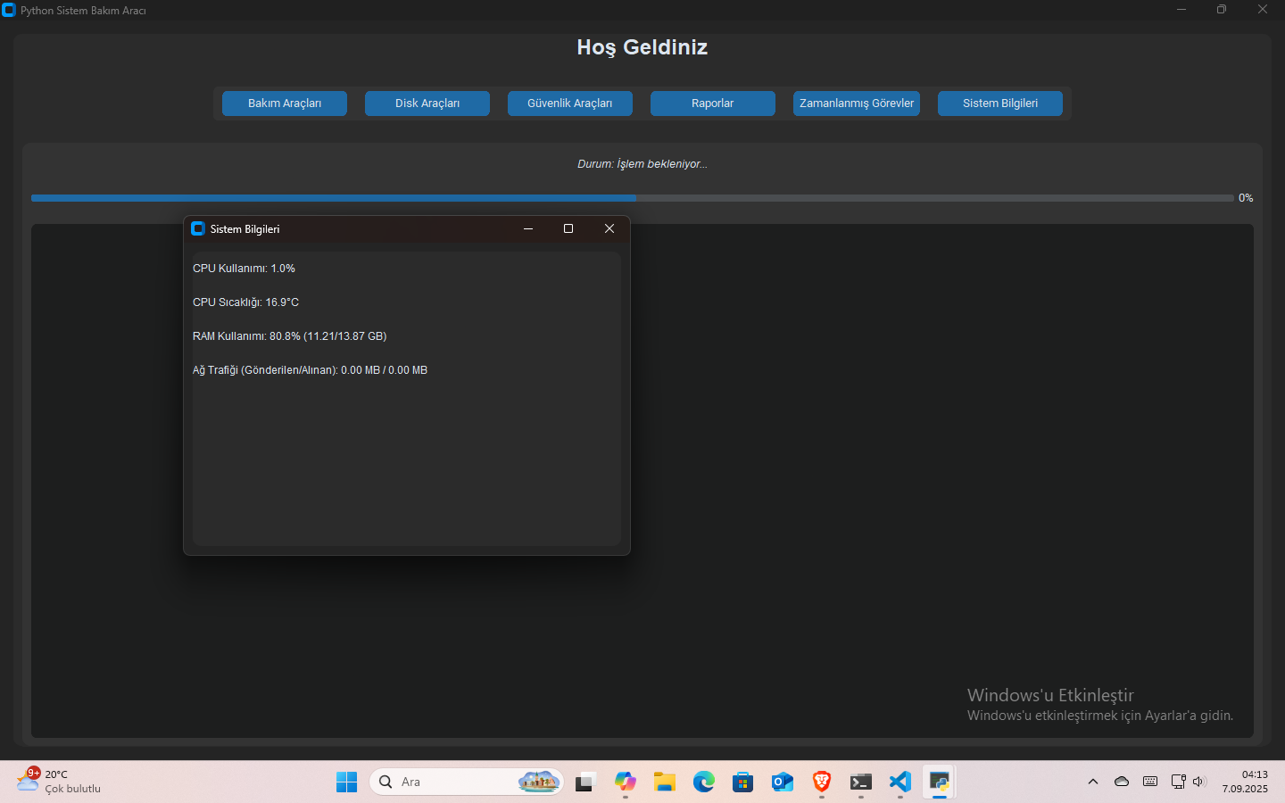Switch to Visual Studio Code on taskbar
This screenshot has width=1285, height=803.
pyautogui.click(x=900, y=782)
